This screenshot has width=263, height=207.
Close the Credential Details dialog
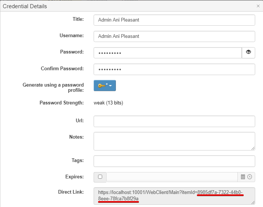click(258, 6)
